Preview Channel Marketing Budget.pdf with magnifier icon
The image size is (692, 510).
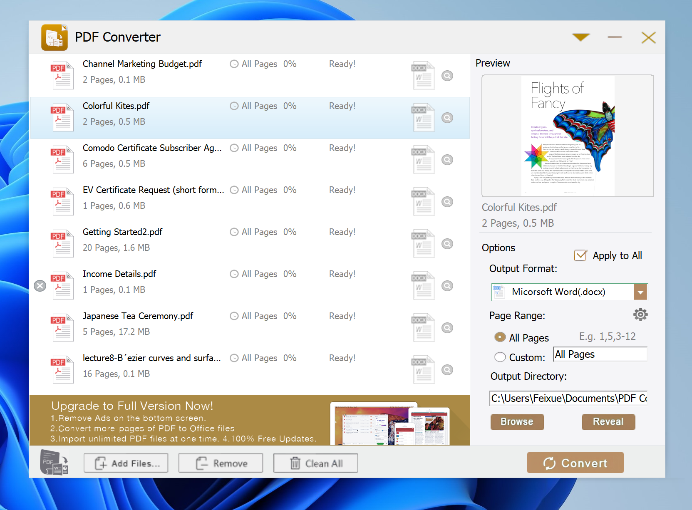pos(447,76)
